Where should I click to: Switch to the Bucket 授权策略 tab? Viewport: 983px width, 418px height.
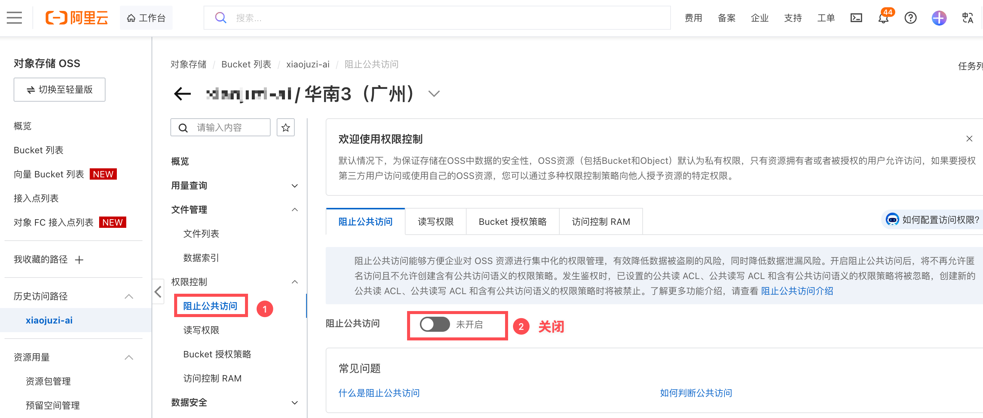coord(513,221)
